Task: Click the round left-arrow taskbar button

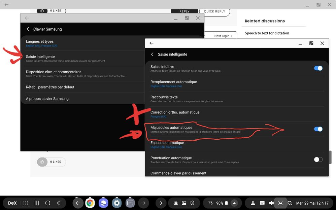Action: click(78, 203)
